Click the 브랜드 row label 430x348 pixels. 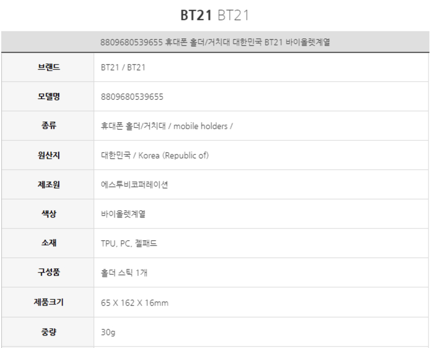tap(49, 67)
